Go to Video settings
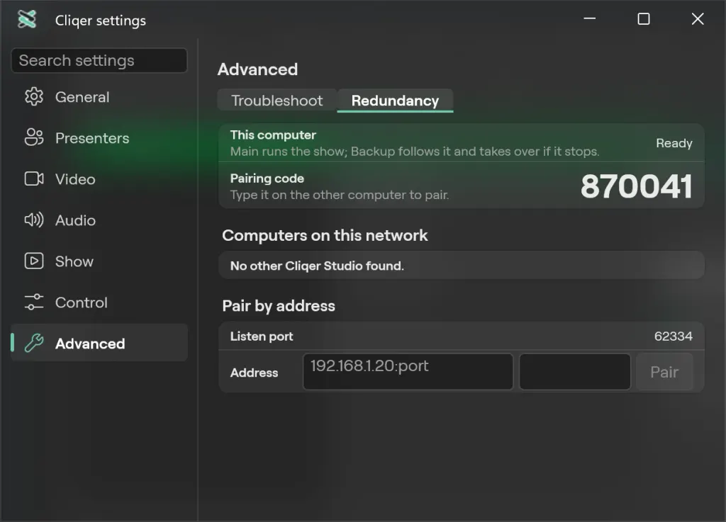The image size is (726, 522). point(99,179)
